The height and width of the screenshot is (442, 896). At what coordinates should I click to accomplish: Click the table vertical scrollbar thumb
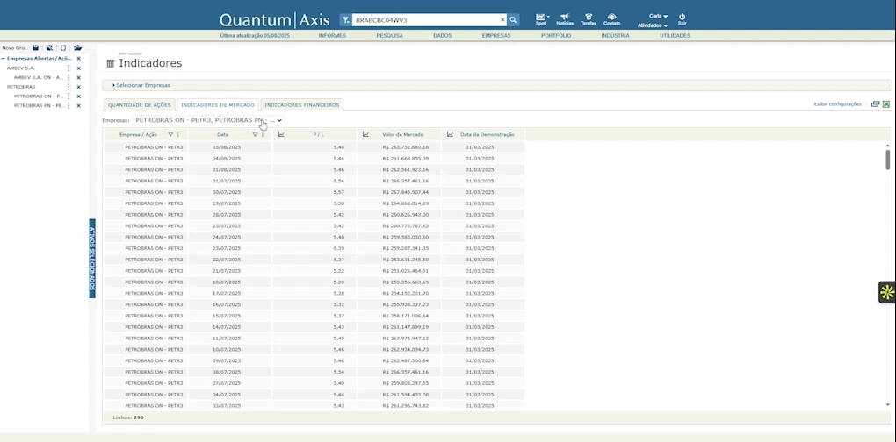click(x=887, y=159)
